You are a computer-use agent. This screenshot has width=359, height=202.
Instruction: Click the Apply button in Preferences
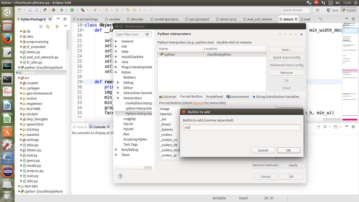click(293, 165)
